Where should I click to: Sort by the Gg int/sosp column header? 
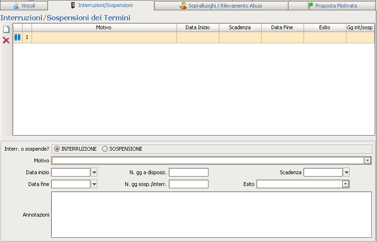click(x=360, y=27)
